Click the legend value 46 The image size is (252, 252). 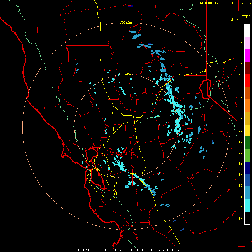coord(241,86)
